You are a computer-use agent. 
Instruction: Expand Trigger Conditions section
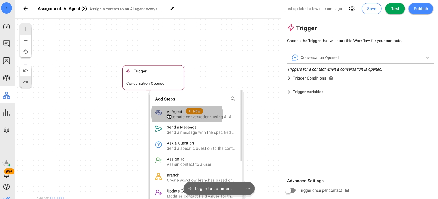pos(309,78)
